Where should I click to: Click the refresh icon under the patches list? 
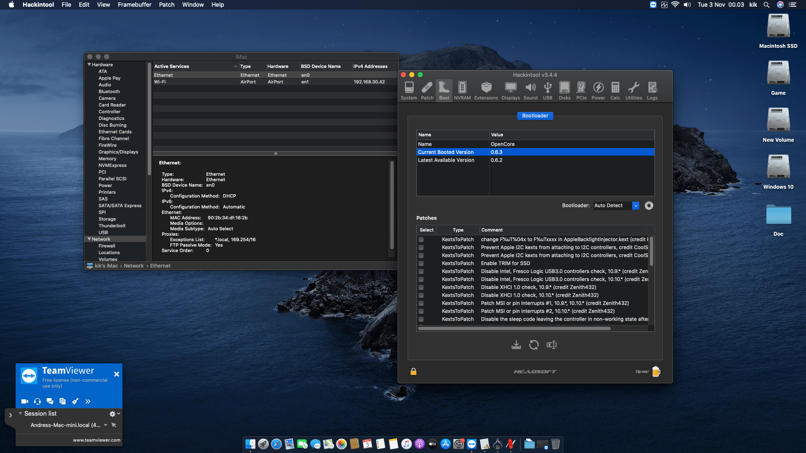pyautogui.click(x=534, y=345)
